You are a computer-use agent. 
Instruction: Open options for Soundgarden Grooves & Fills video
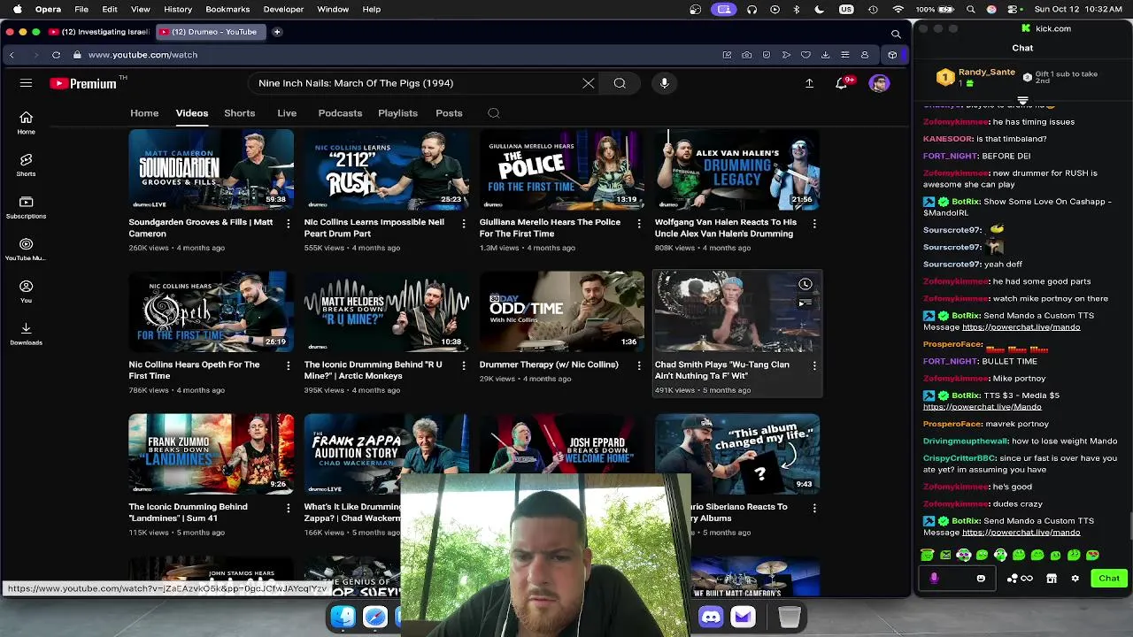[288, 224]
